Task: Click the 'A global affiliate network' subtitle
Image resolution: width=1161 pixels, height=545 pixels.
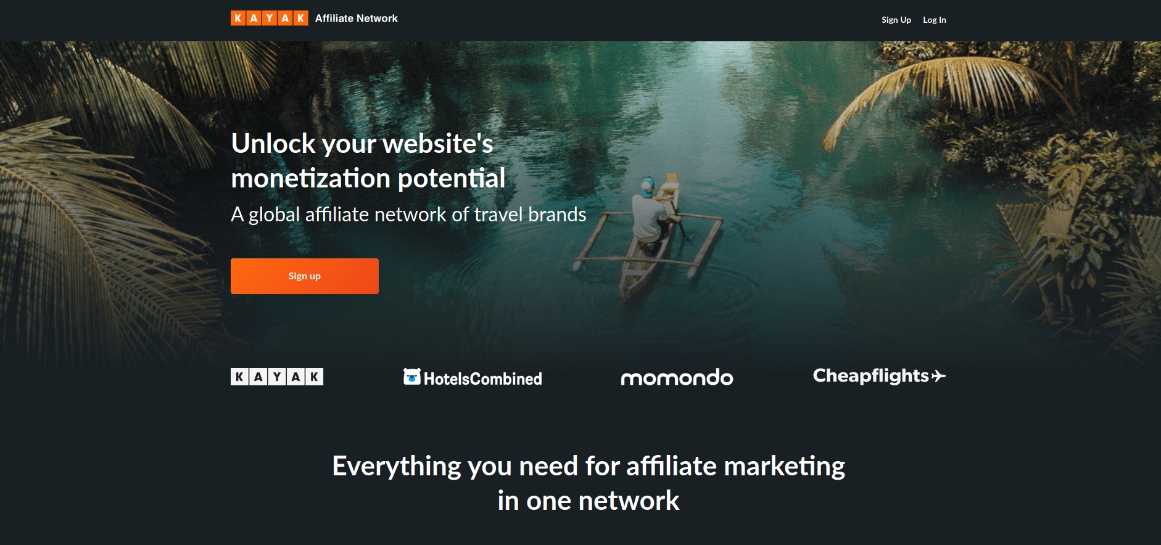Action: click(408, 215)
